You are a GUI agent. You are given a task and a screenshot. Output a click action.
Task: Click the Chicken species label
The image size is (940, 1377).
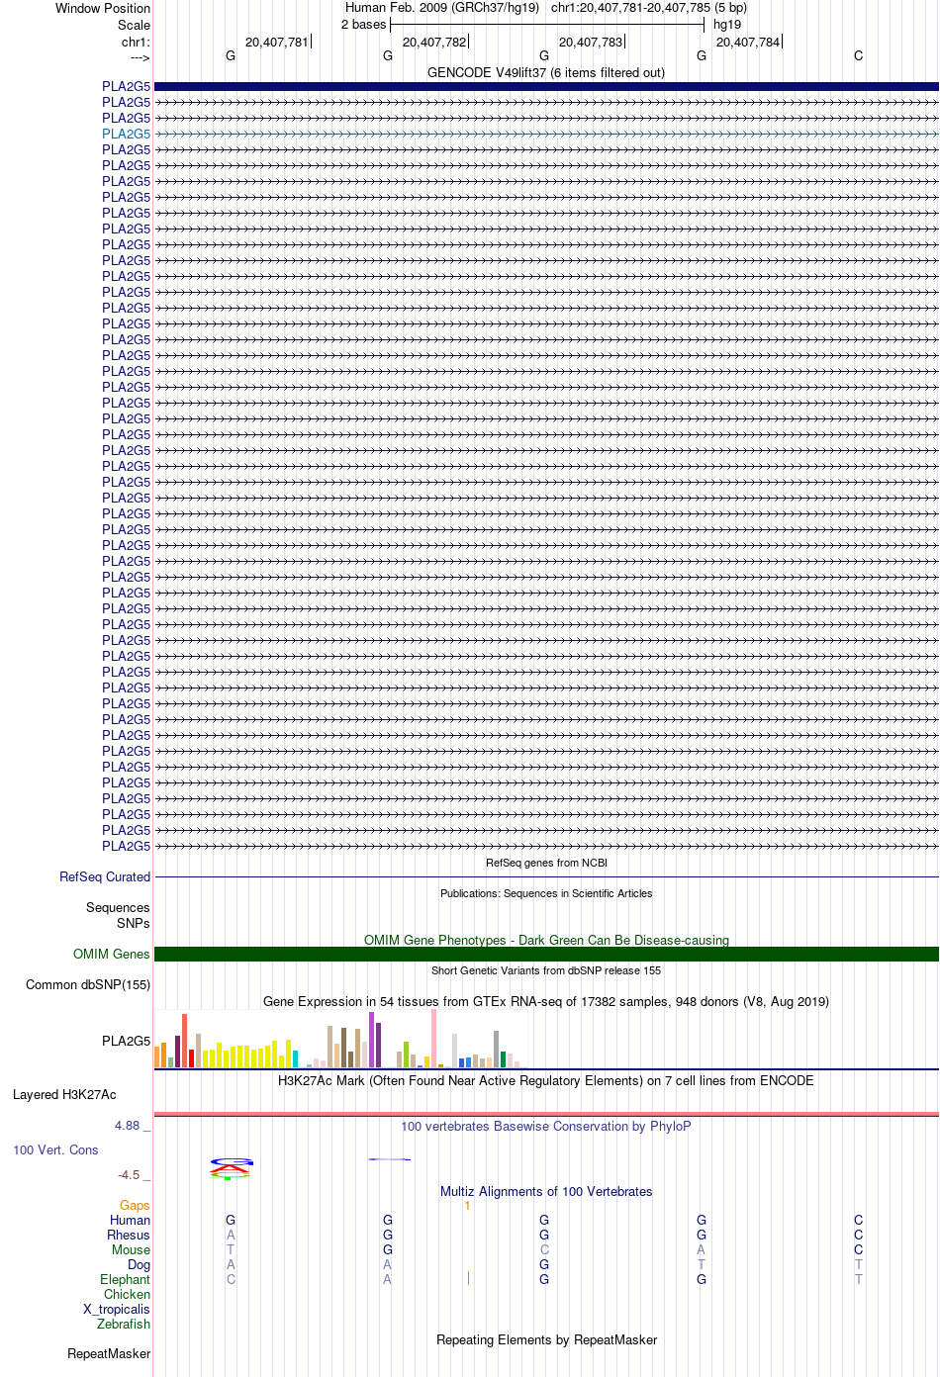coord(128,1294)
